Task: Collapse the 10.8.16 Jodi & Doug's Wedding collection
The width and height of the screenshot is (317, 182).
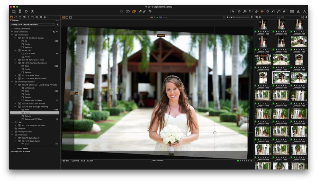Action: (15, 106)
